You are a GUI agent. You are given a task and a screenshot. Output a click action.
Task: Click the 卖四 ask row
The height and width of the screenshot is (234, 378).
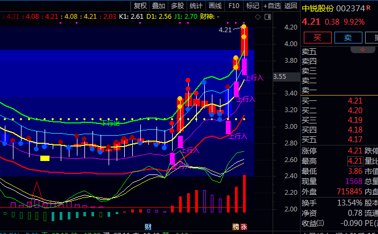tap(339, 61)
